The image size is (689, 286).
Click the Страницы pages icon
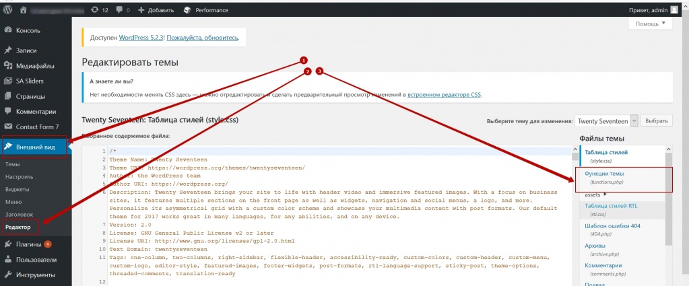(8, 96)
